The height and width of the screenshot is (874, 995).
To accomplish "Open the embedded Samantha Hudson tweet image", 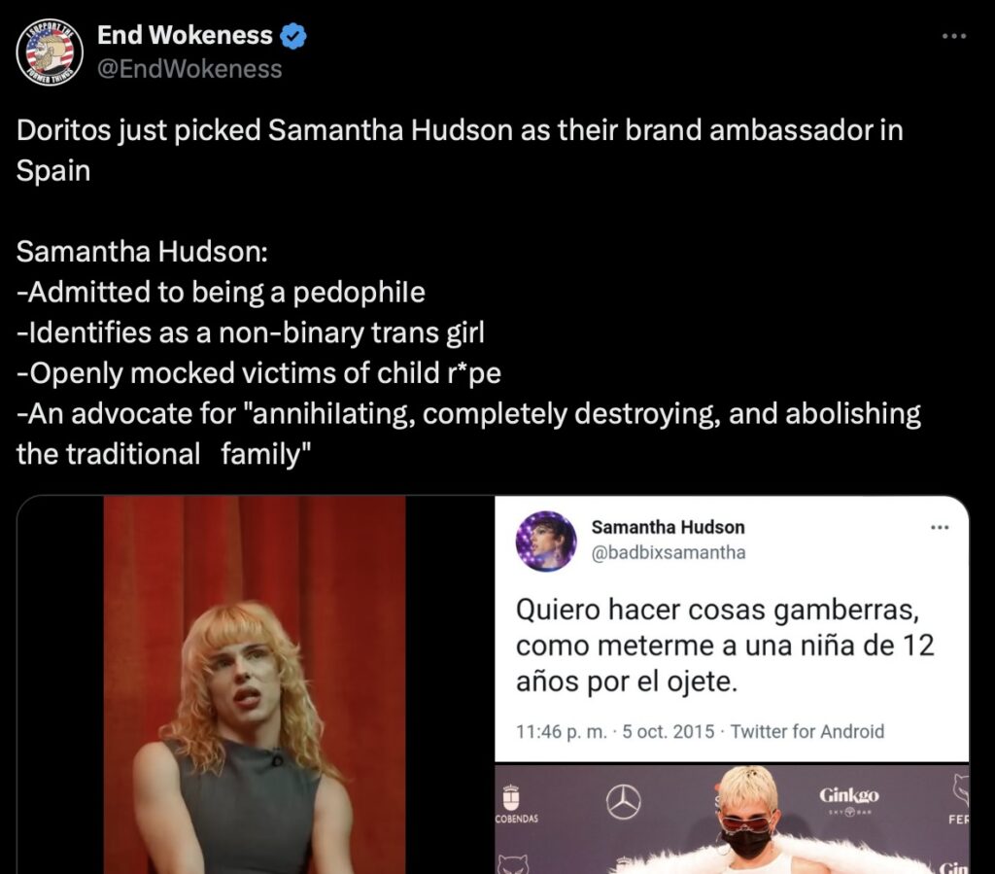I will tap(732, 629).
